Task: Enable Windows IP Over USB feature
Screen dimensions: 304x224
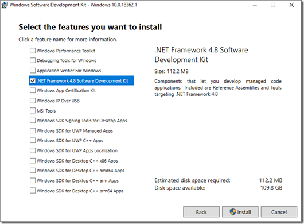Action: (x=33, y=101)
